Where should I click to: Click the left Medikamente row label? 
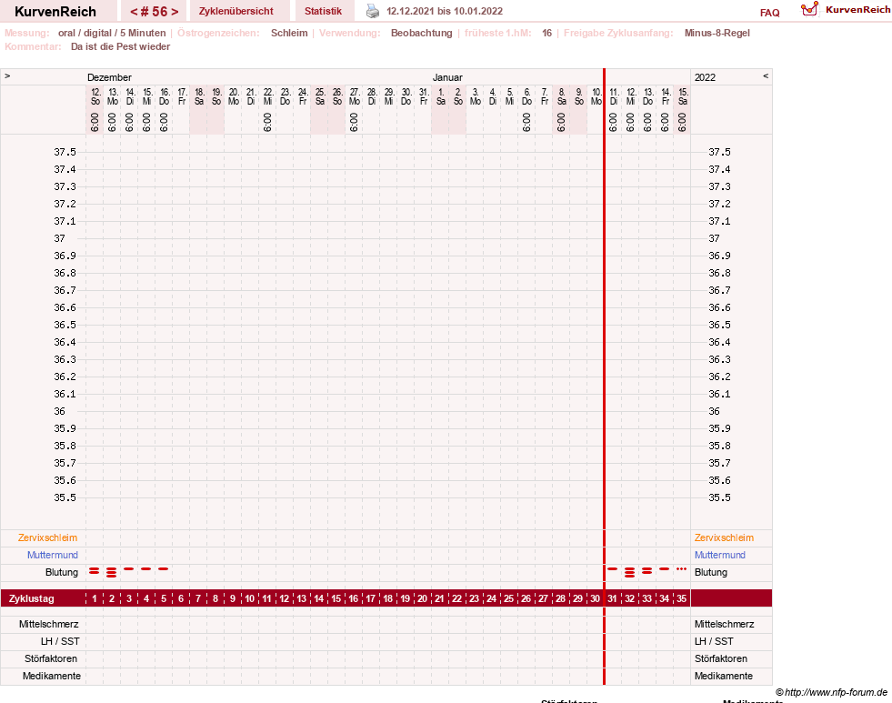tap(52, 676)
